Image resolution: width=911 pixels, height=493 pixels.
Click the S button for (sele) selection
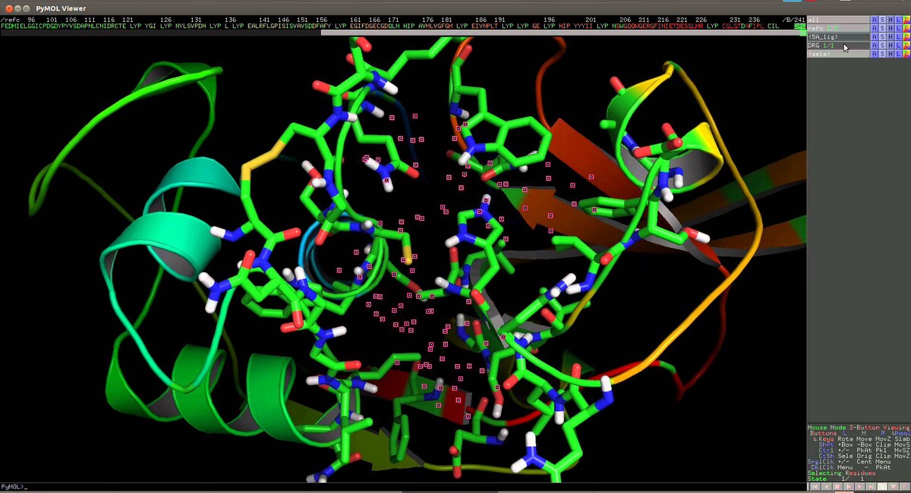[x=882, y=54]
